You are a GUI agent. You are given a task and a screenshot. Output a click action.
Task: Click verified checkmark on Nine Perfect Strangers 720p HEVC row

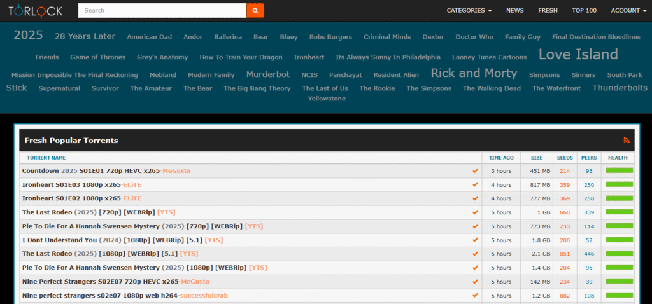[475, 282]
